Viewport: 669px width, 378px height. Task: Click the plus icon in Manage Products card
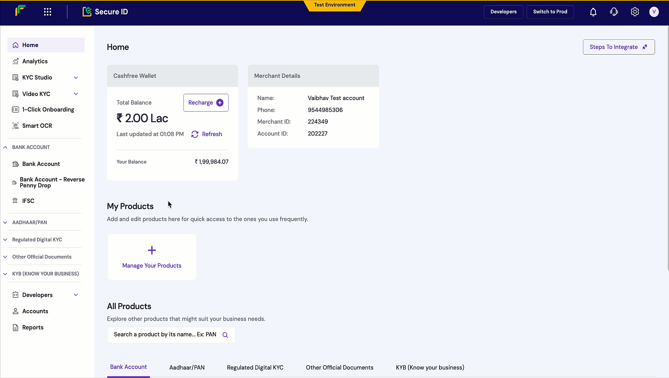pos(152,250)
